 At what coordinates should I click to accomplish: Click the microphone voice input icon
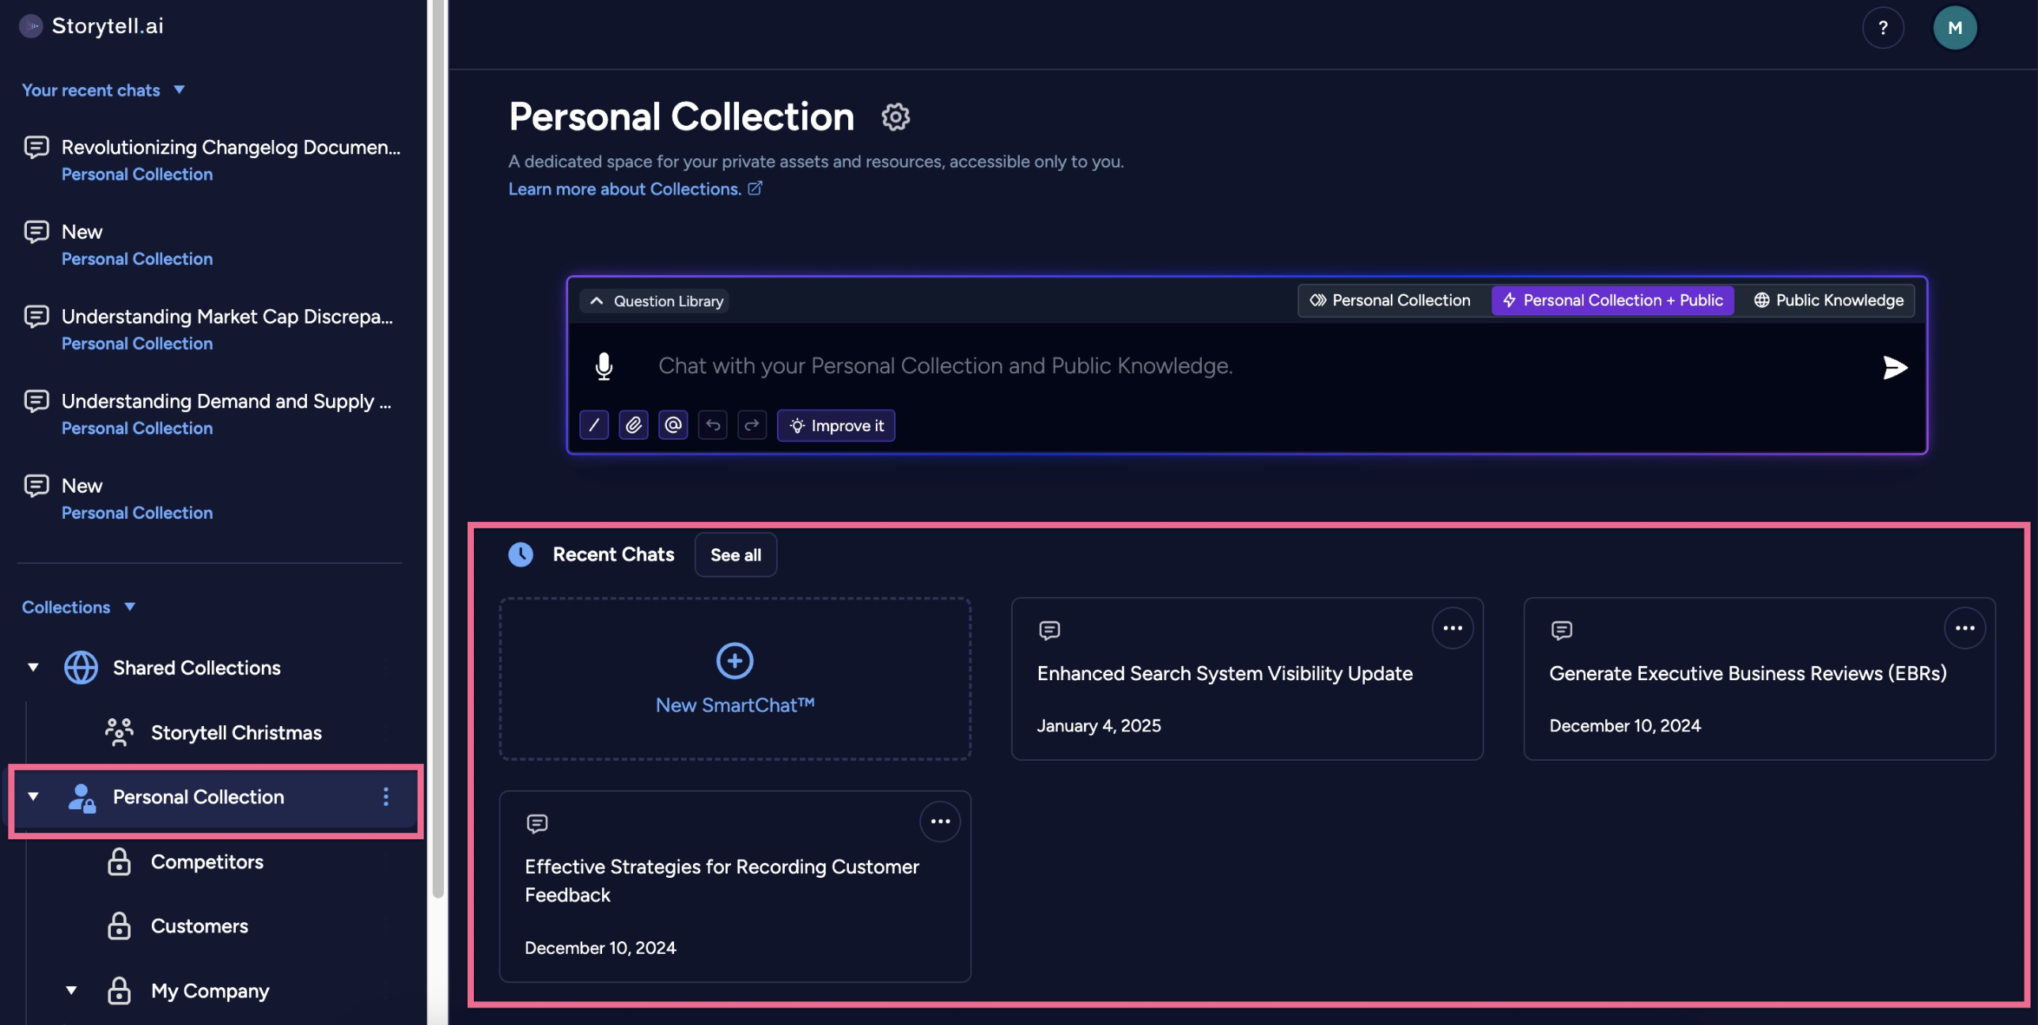[x=604, y=366]
